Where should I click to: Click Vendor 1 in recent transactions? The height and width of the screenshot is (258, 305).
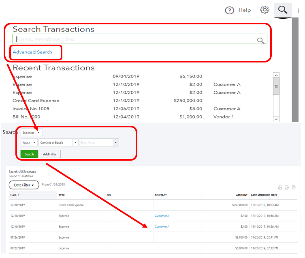[224, 117]
